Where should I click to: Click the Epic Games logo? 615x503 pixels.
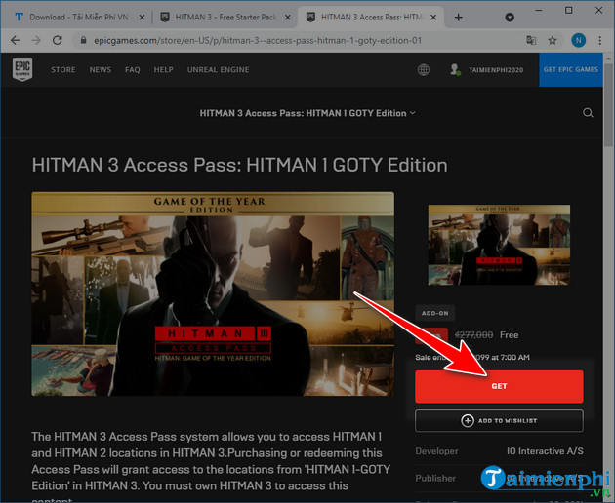click(22, 70)
